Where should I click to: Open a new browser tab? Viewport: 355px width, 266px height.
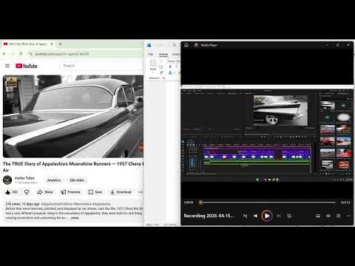tap(61, 44)
